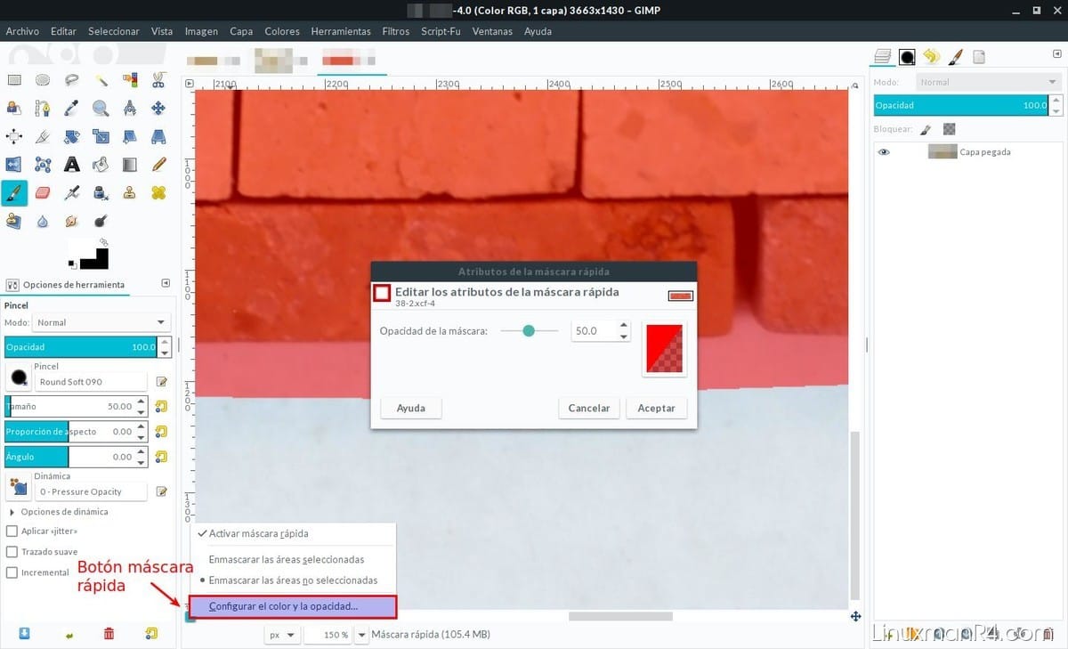Open the Filtros menu
The width and height of the screenshot is (1068, 649).
click(x=395, y=31)
